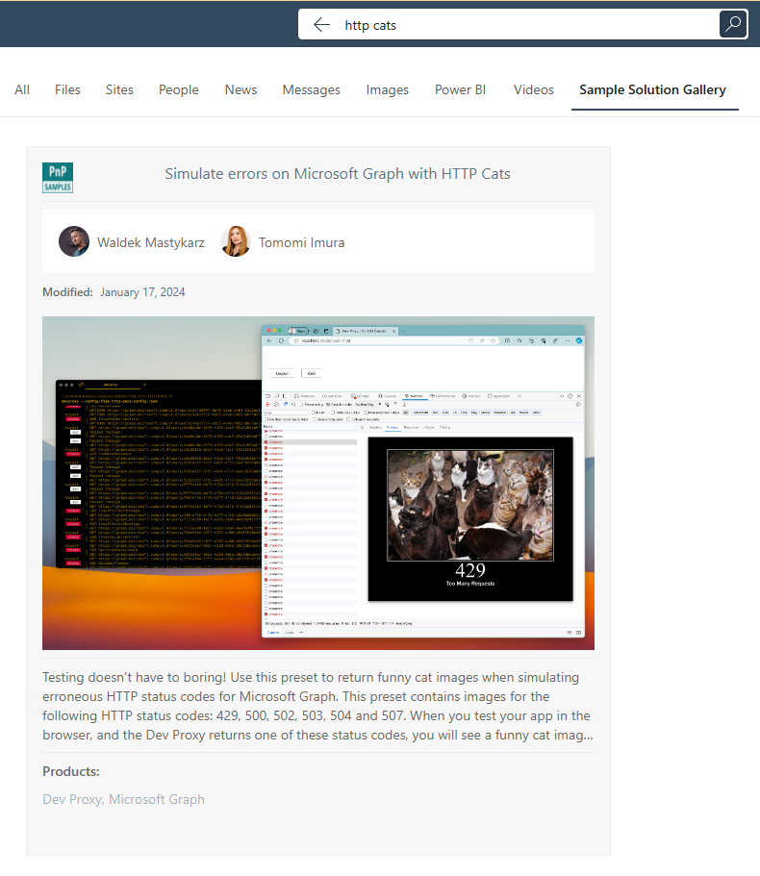This screenshot has width=760, height=876.
Task: Click the 'Modified:' label
Action: [67, 292]
